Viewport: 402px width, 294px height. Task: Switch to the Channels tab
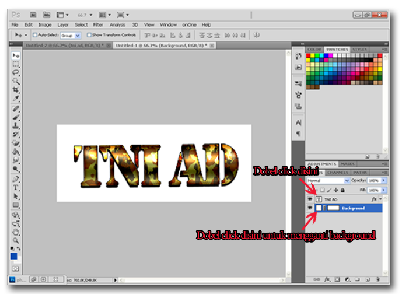338,173
